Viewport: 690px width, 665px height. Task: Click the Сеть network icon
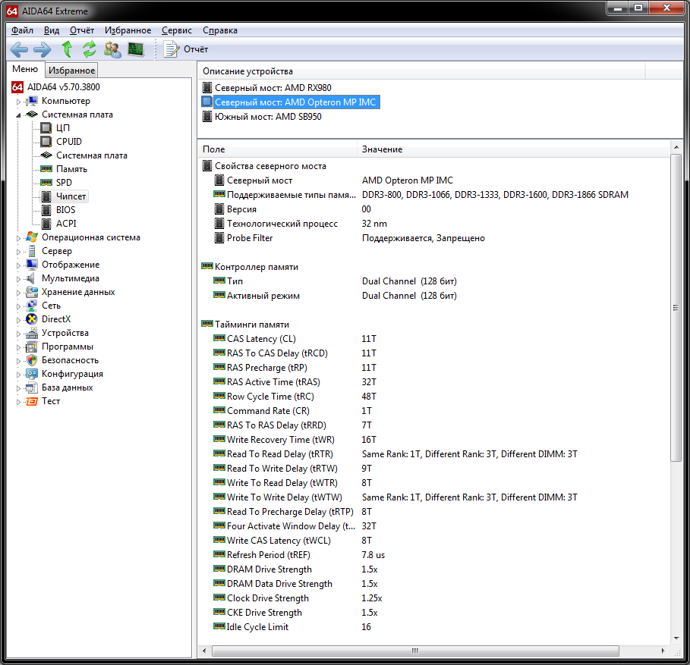point(32,306)
